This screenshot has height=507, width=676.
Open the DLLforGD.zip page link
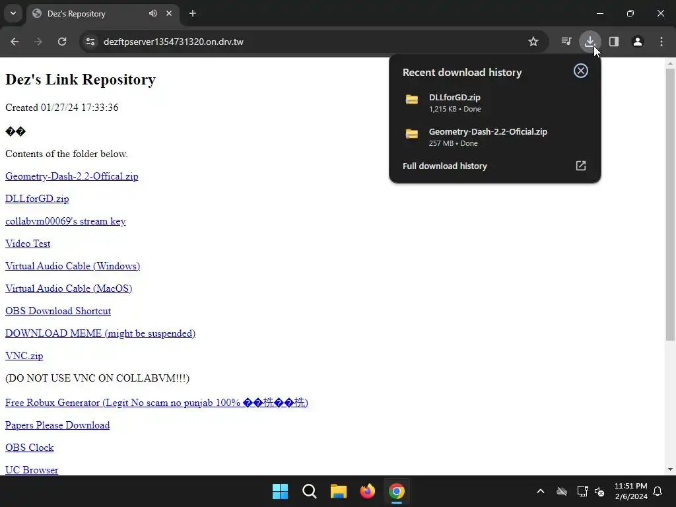coord(37,199)
